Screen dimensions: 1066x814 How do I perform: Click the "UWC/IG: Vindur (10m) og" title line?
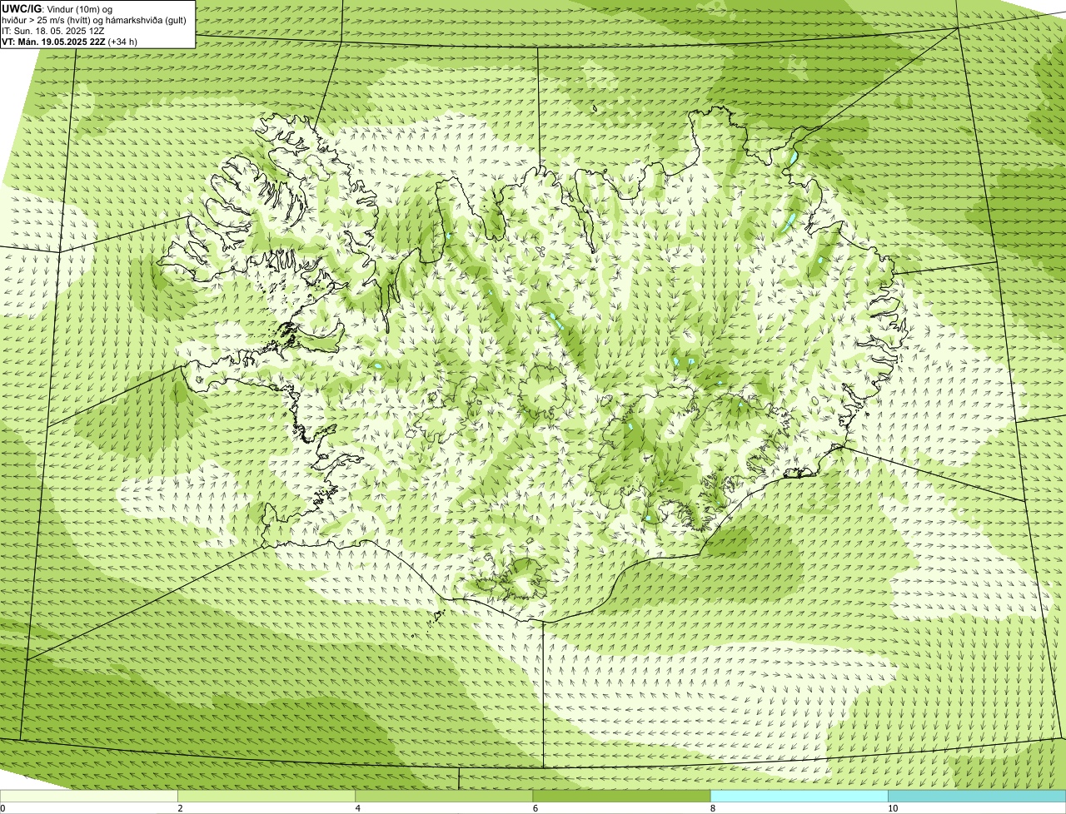click(57, 8)
